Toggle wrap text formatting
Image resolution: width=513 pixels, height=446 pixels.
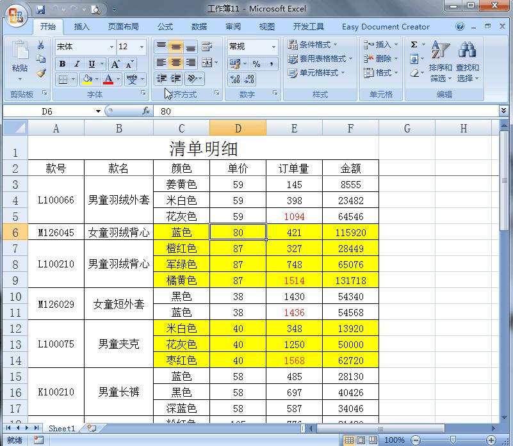tap(208, 47)
